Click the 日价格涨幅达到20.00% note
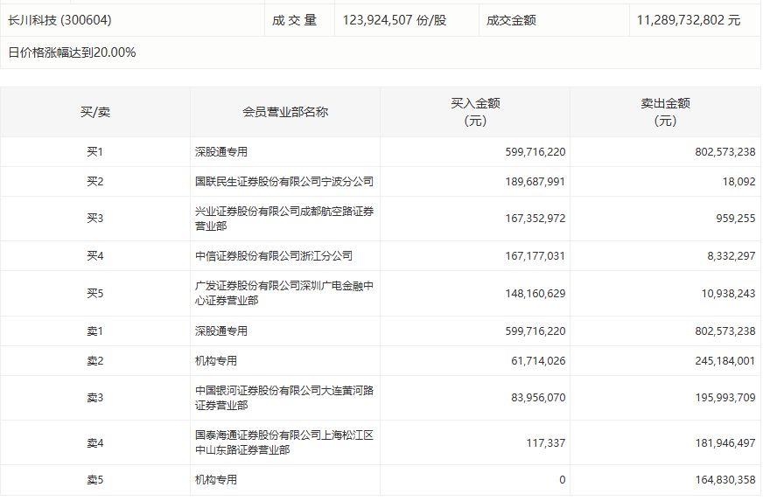Screen dimensions: 763x501 pos(72,52)
